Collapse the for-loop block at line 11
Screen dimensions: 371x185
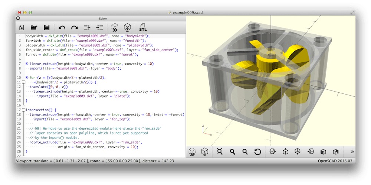(x=23, y=82)
